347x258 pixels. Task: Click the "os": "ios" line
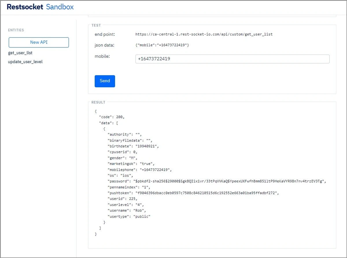coord(120,175)
